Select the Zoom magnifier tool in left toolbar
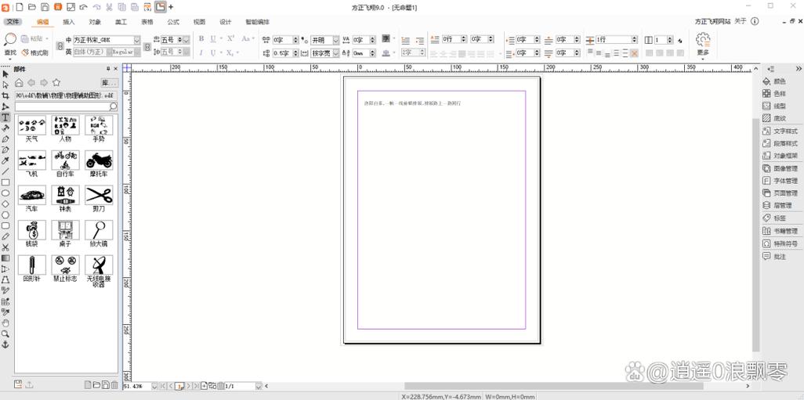This screenshot has height=400, width=804. (5, 333)
